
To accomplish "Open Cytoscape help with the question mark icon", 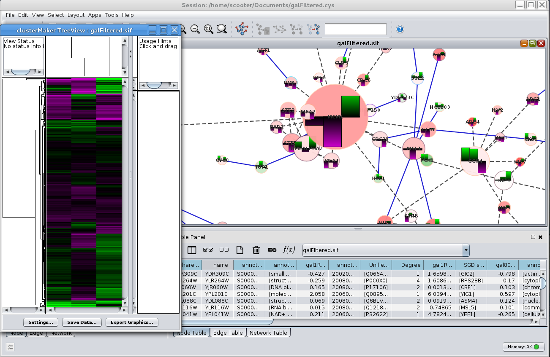I will click(x=400, y=29).
